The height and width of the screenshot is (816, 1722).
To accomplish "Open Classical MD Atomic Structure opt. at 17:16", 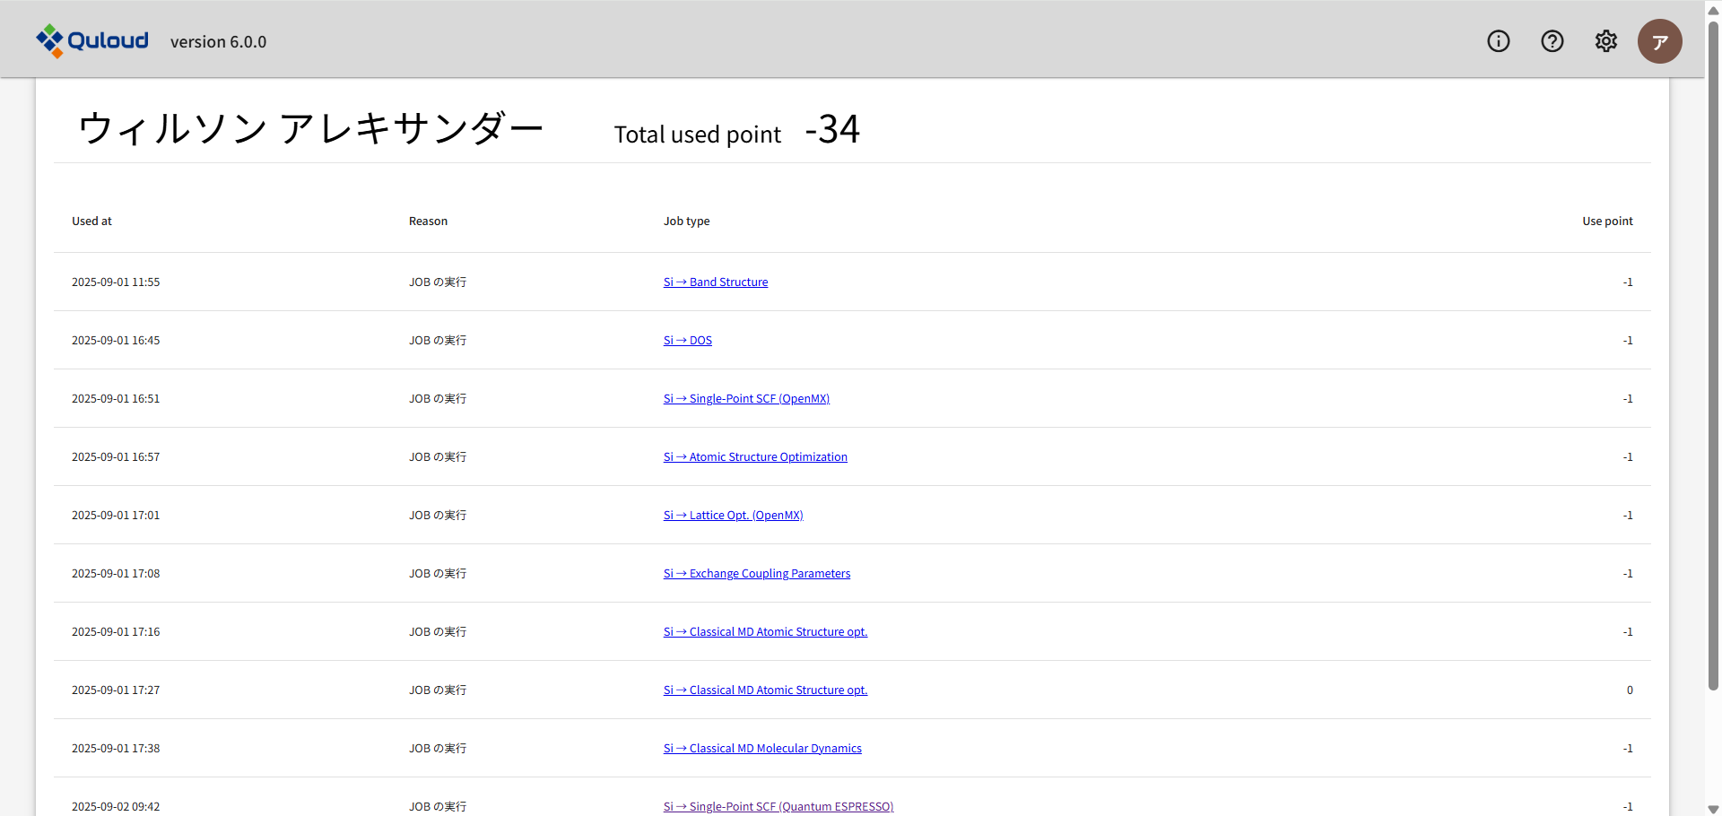I will 765,632.
